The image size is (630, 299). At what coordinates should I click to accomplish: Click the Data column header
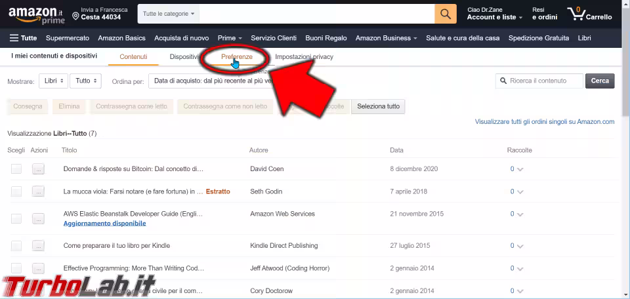396,150
